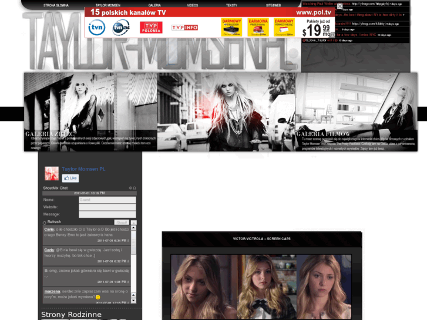Viewport: 427px width, 320px height.
Task: Click the # permalink on 1:08 PM message
Action: 128,282
